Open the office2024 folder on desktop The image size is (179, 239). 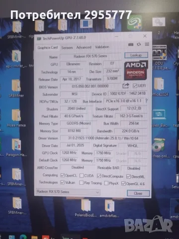click(160, 87)
